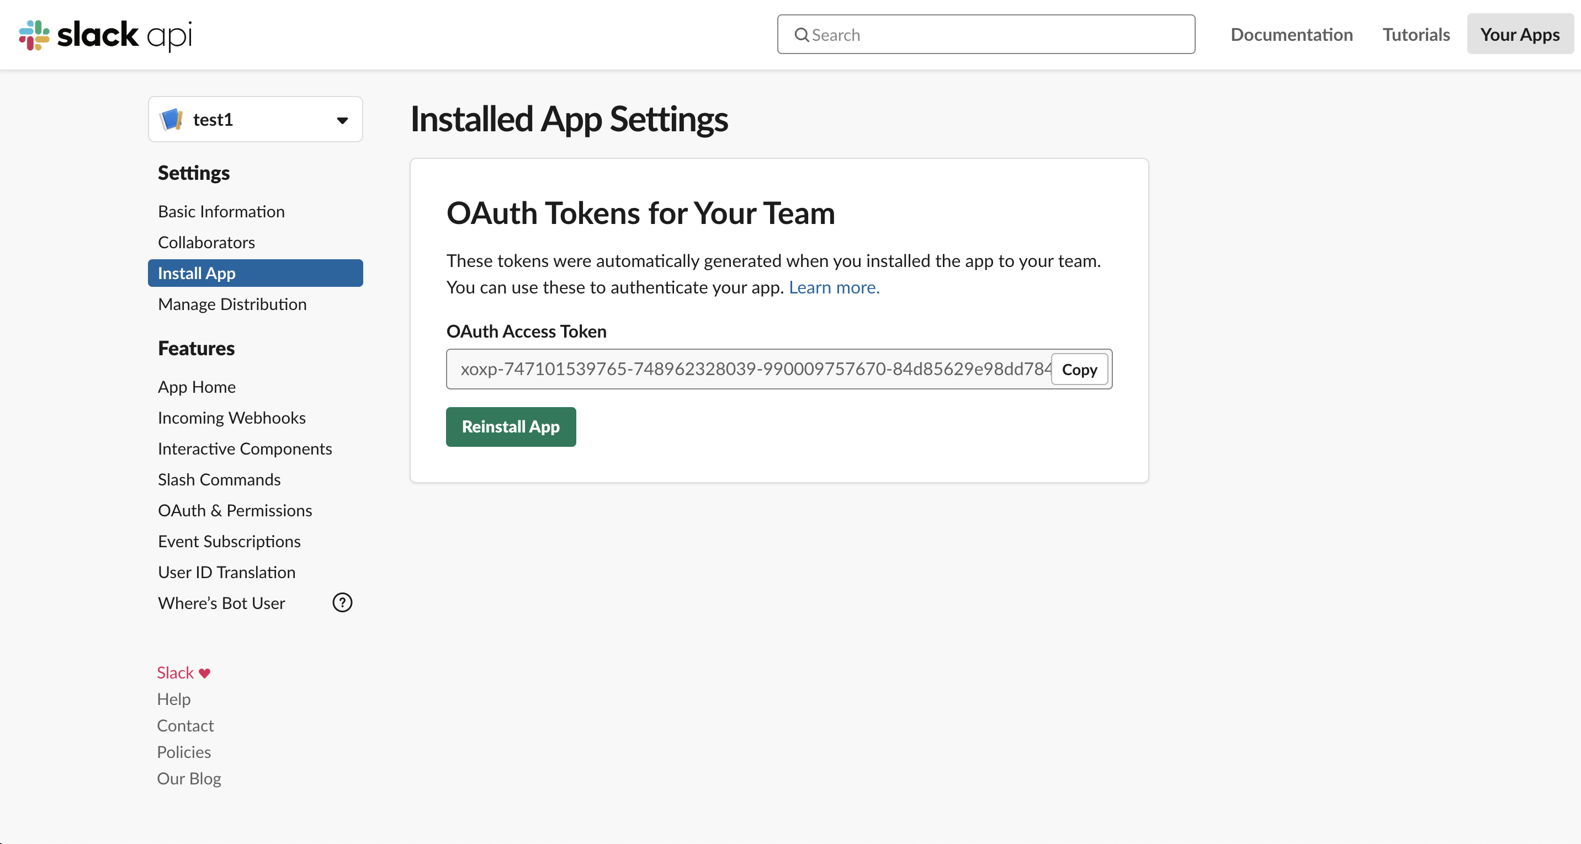Open the Slash Commands feature page
The height and width of the screenshot is (844, 1581).
pos(219,479)
